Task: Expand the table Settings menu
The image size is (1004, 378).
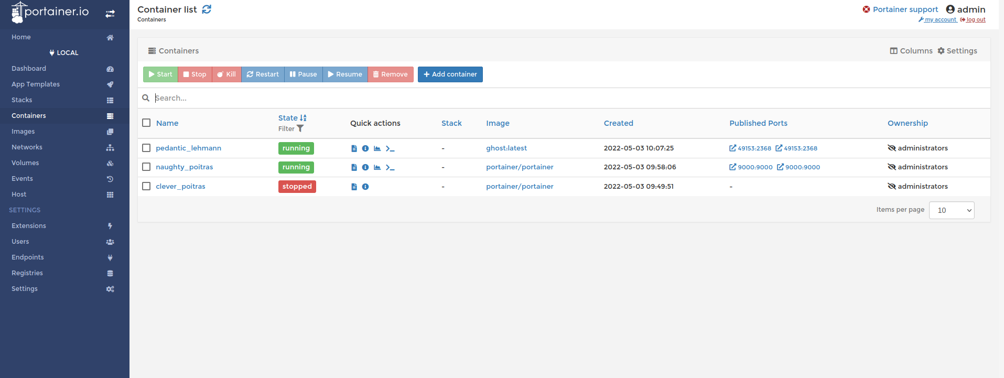Action: [957, 51]
